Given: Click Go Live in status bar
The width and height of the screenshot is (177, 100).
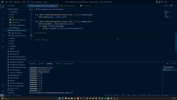Looking at the screenshot, I should 156,95.
